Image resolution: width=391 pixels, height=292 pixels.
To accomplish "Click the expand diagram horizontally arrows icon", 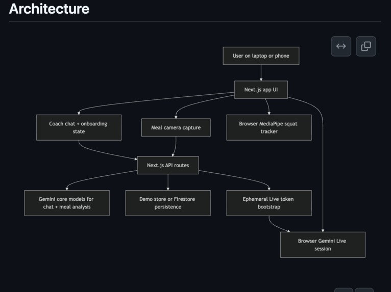I will coord(341,46).
